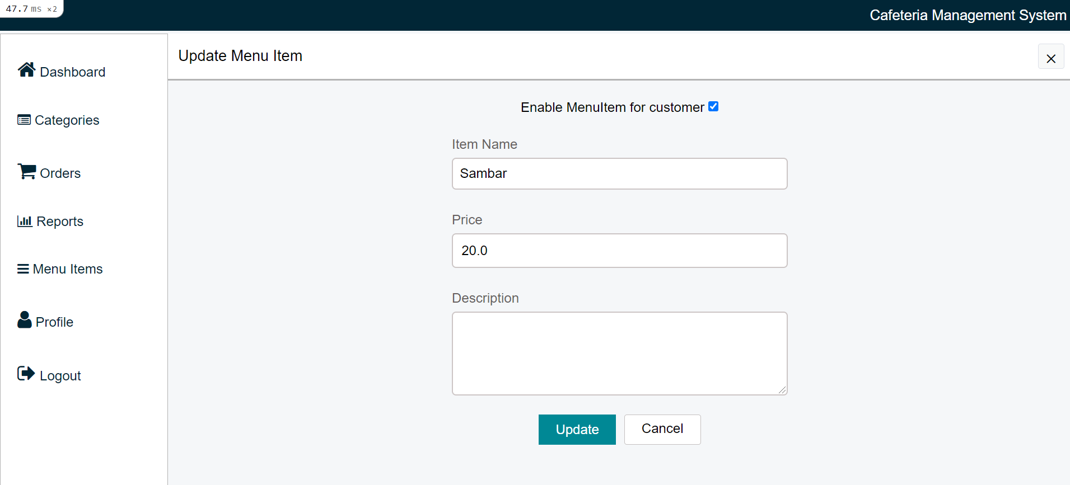Click the Menu Items hamburger icon

[x=23, y=269]
